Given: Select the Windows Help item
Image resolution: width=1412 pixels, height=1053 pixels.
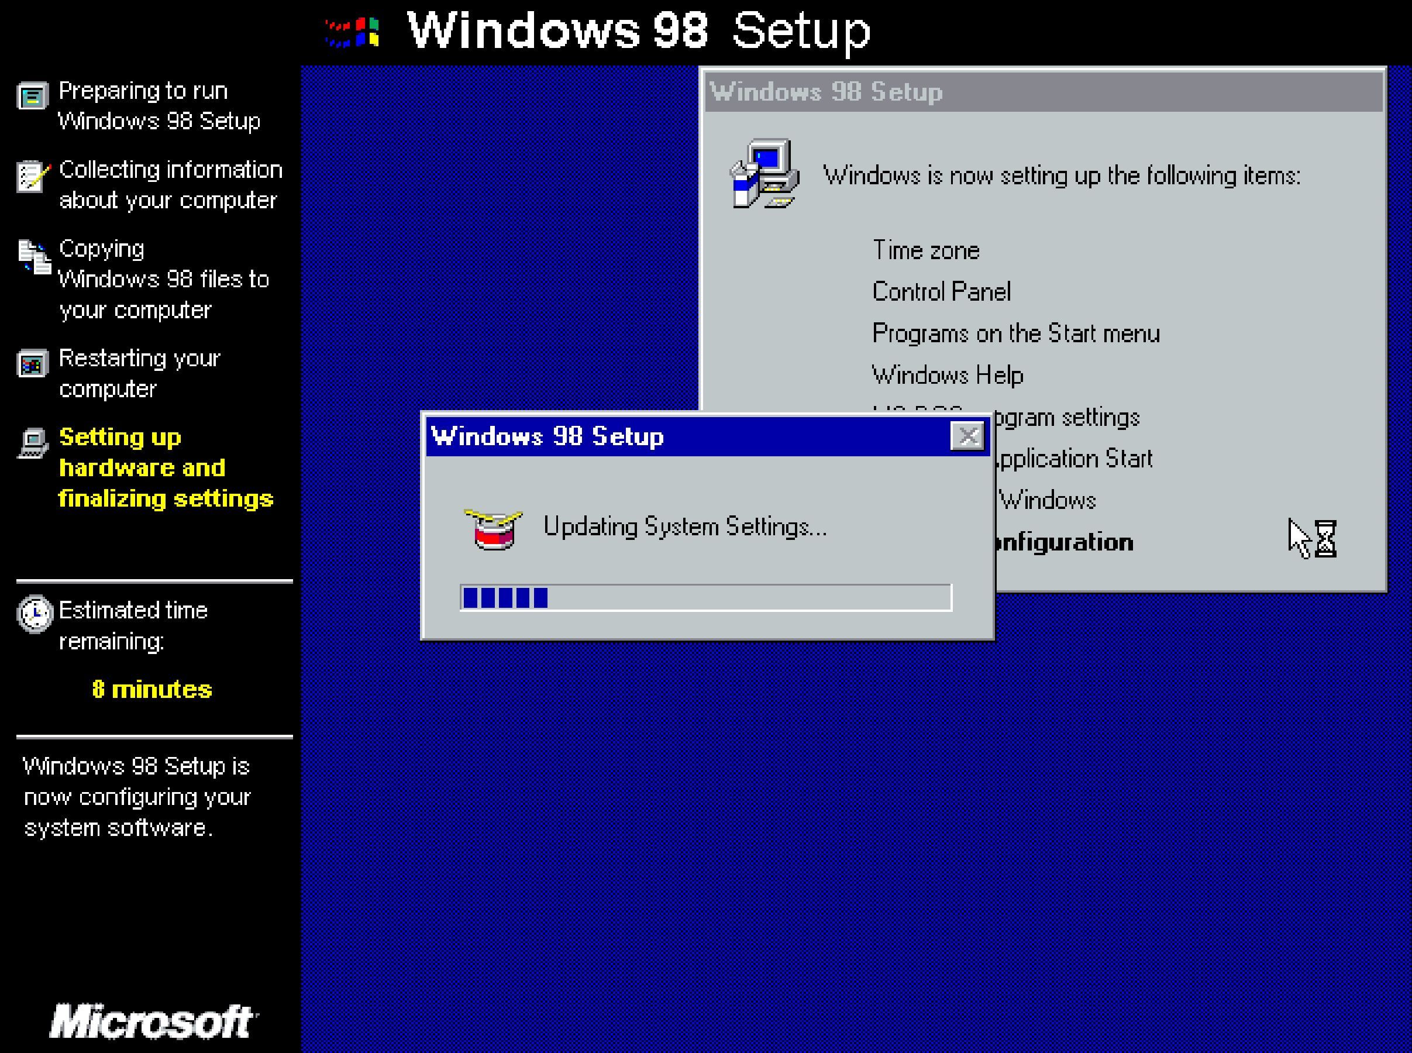Looking at the screenshot, I should [948, 375].
